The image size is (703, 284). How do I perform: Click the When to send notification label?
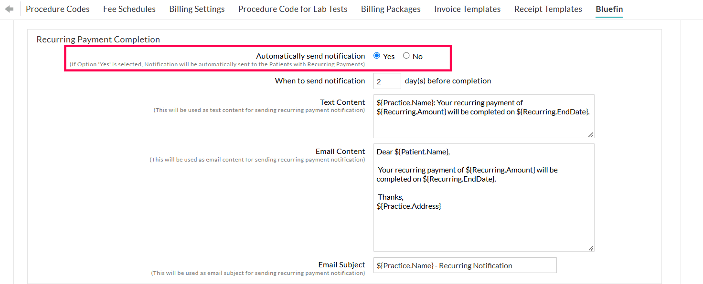[320, 81]
